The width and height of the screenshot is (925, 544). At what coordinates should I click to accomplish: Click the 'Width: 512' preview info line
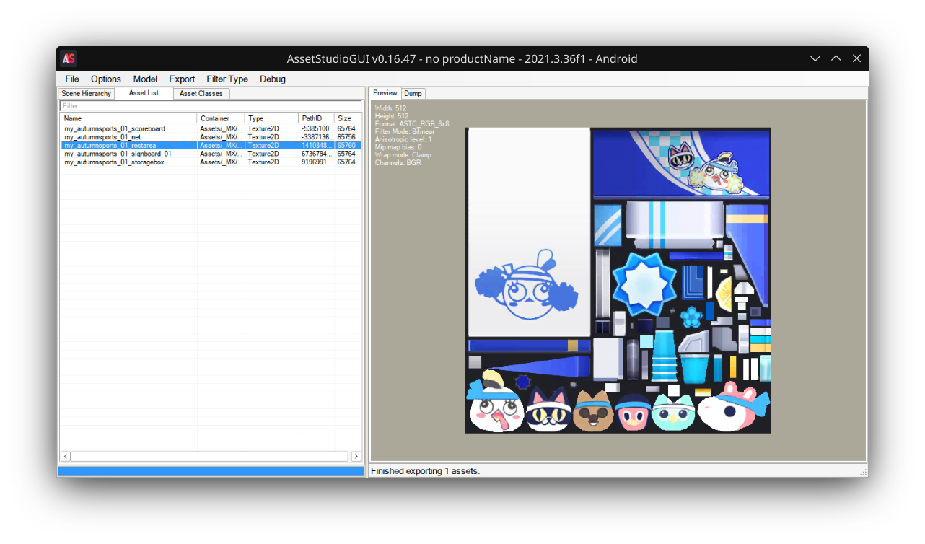[391, 108]
